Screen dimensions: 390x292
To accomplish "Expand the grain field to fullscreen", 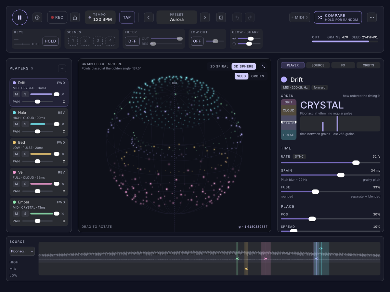I will [263, 67].
